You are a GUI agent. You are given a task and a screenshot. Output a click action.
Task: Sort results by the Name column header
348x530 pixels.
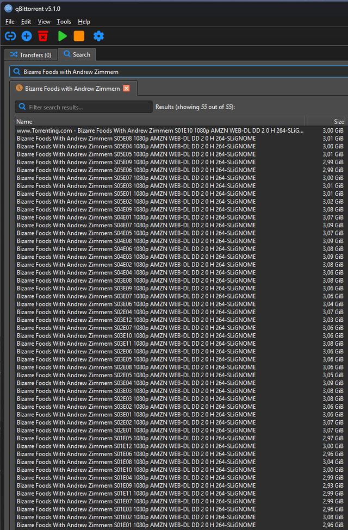click(x=158, y=122)
